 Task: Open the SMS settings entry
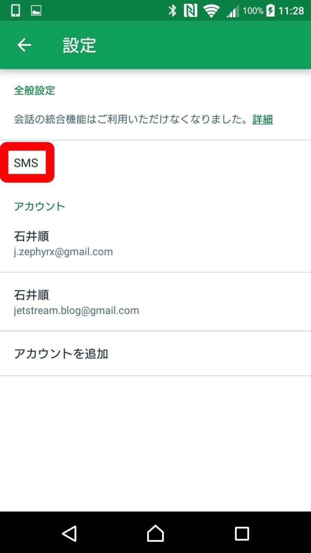click(26, 163)
